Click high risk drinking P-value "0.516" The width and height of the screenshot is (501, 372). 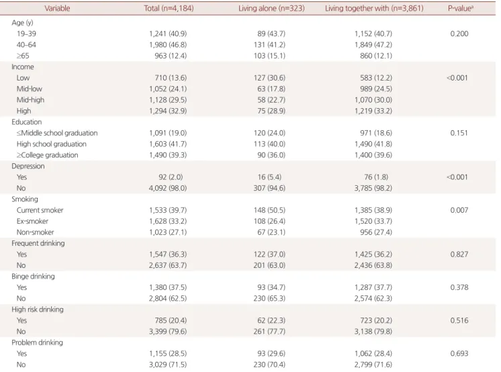click(459, 320)
